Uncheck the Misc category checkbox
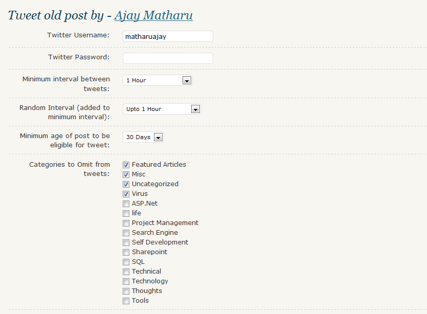Viewport: 427px width, 314px height. point(126,175)
